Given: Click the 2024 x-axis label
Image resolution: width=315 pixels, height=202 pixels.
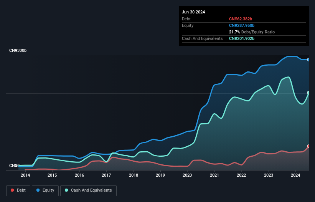Looking at the screenshot, I should [295, 175].
